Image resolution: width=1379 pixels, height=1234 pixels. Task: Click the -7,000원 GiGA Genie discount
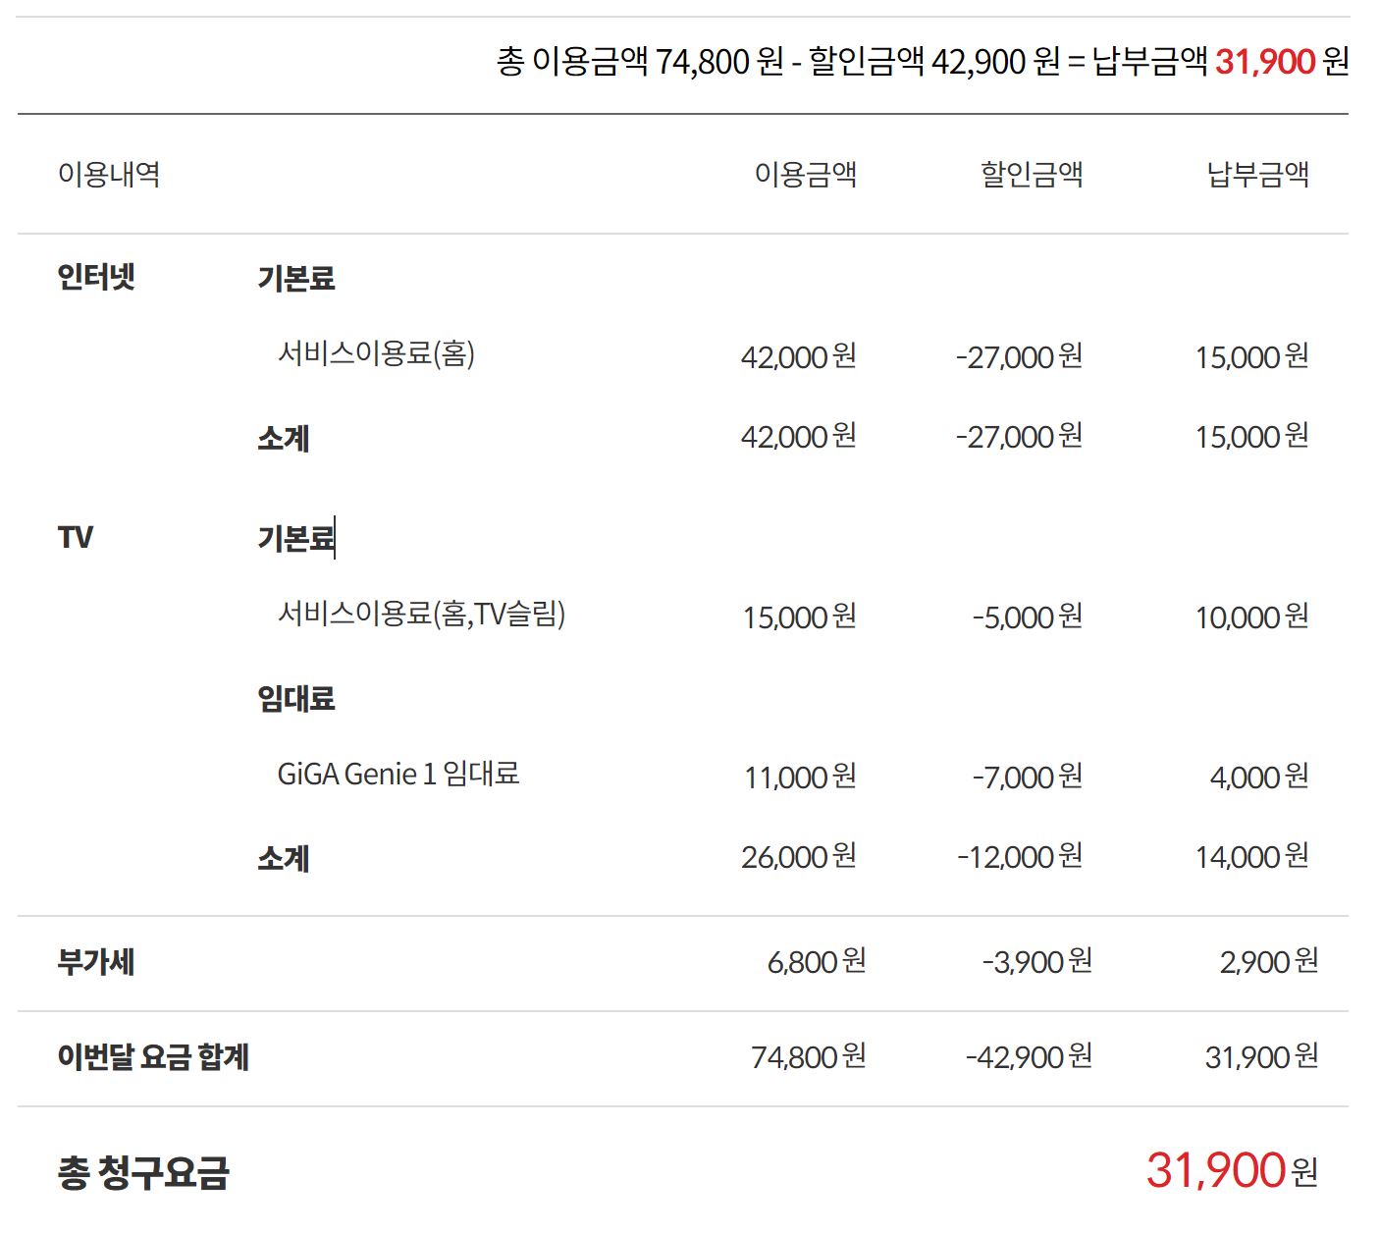pos(1027,778)
